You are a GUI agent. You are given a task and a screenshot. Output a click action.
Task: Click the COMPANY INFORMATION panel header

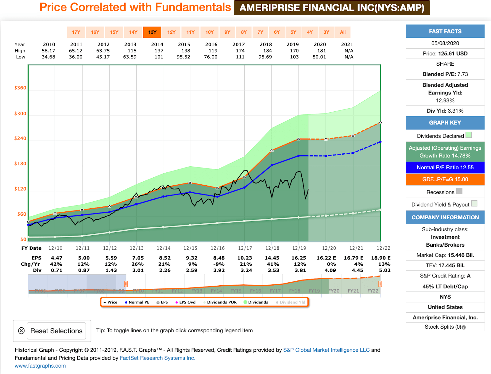pos(445,217)
